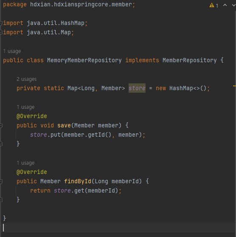Click the @Override annotation above save
The width and height of the screenshot is (236, 237).
pyautogui.click(x=32, y=116)
